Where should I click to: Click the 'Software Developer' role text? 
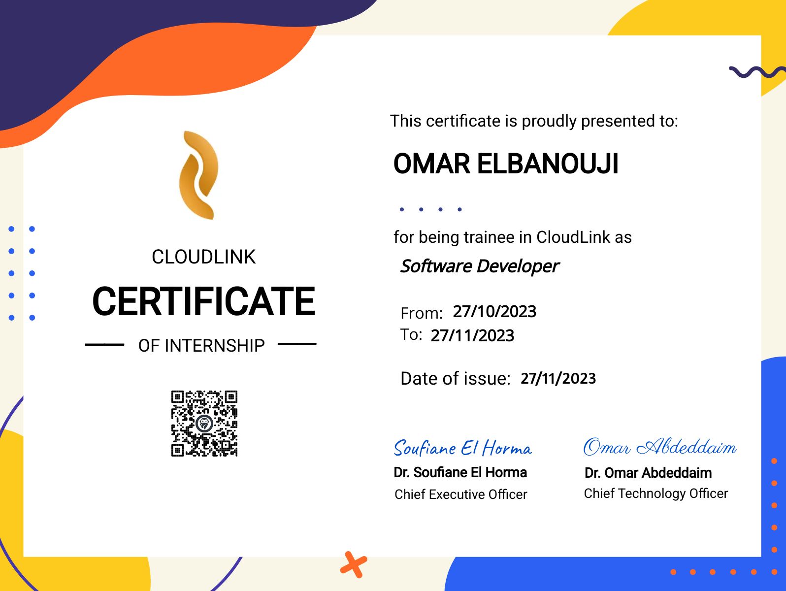(x=480, y=266)
